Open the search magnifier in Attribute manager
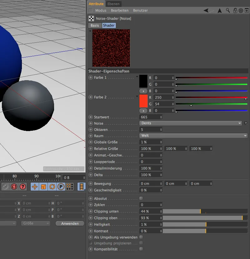The width and height of the screenshot is (250, 259). pos(228,11)
